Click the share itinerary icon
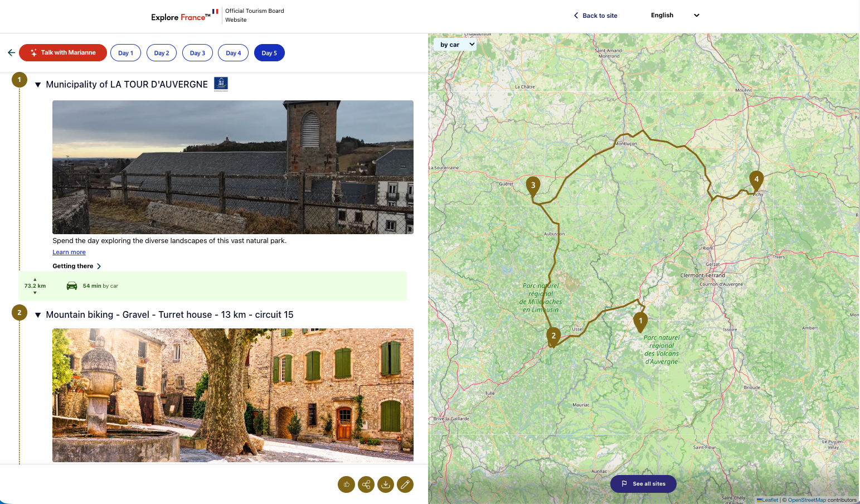The image size is (860, 504). [366, 484]
